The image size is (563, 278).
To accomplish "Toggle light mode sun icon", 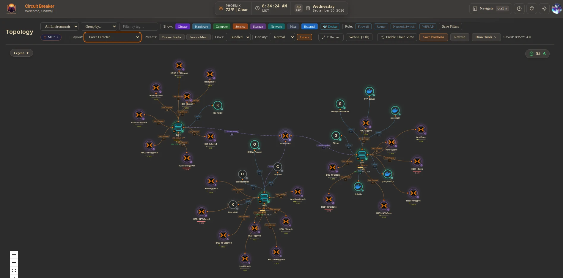I will pos(544,9).
